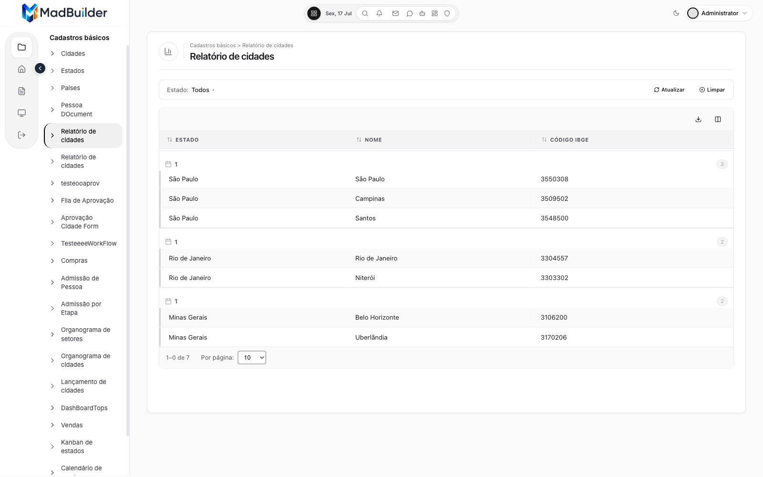Click the logout icon in left rail
The image size is (763, 477).
(22, 135)
